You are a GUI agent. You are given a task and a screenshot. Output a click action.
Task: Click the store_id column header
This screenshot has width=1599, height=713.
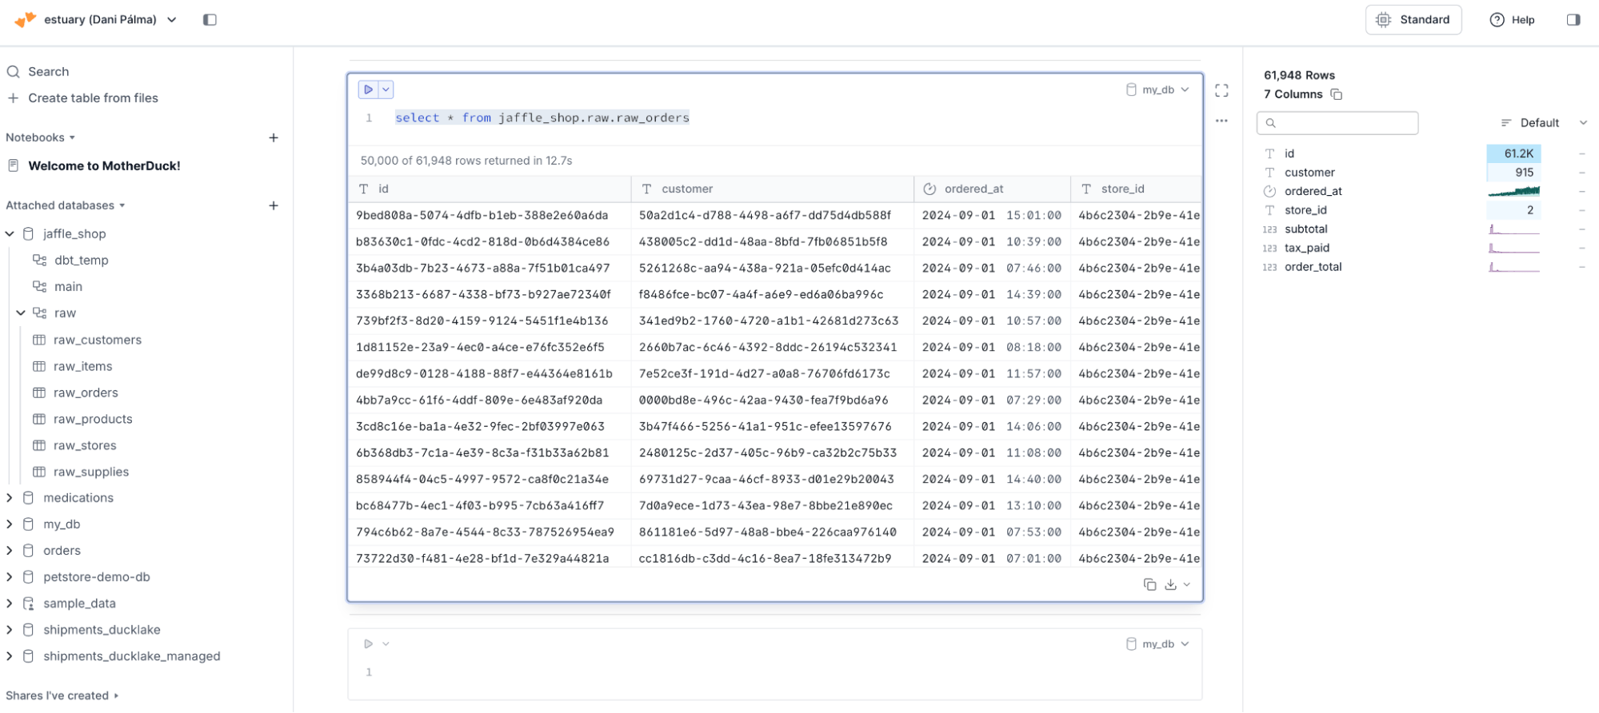[x=1136, y=189]
